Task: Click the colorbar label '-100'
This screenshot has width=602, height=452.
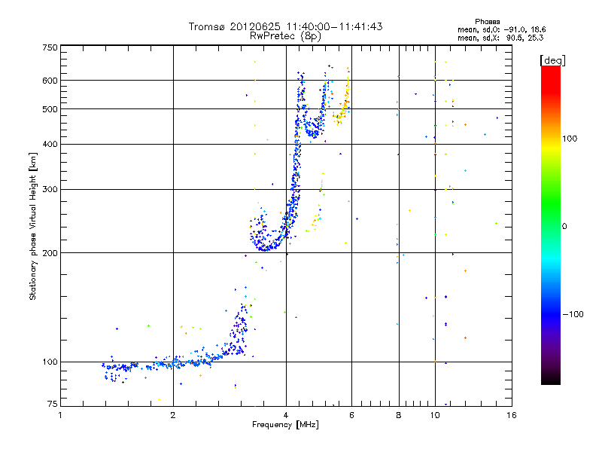Action: pos(573,314)
